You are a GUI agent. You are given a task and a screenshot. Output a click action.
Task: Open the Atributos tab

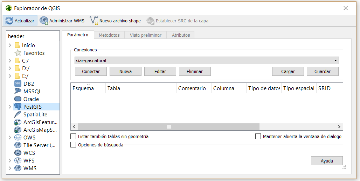coord(181,35)
